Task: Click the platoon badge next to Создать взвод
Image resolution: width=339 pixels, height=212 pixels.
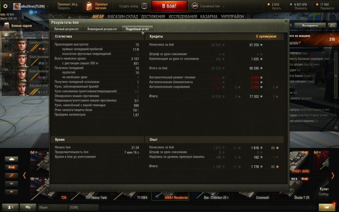Action: tap(144, 6)
